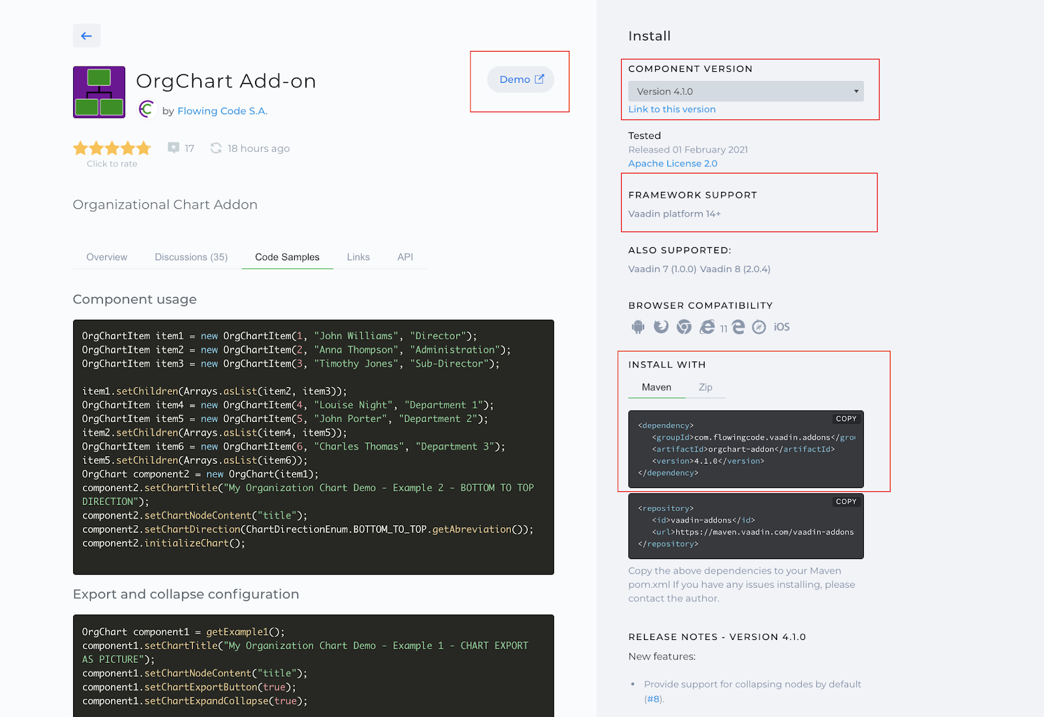Rate the add-on with the fifth star
The height and width of the screenshot is (717, 1044).
pyautogui.click(x=144, y=148)
